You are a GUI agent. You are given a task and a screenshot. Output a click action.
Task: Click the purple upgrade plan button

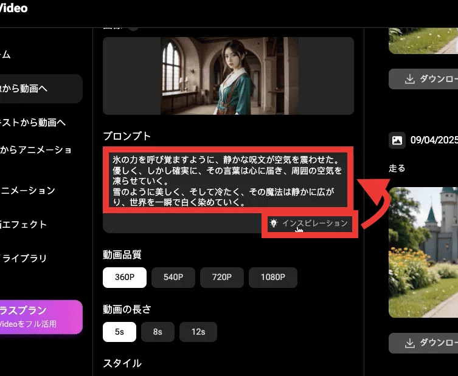[x=41, y=317]
